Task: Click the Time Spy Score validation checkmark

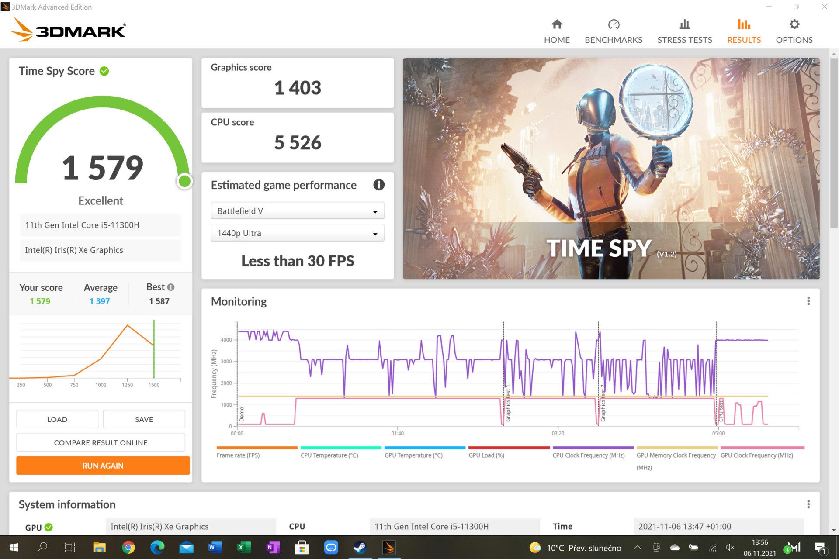Action: pos(104,71)
